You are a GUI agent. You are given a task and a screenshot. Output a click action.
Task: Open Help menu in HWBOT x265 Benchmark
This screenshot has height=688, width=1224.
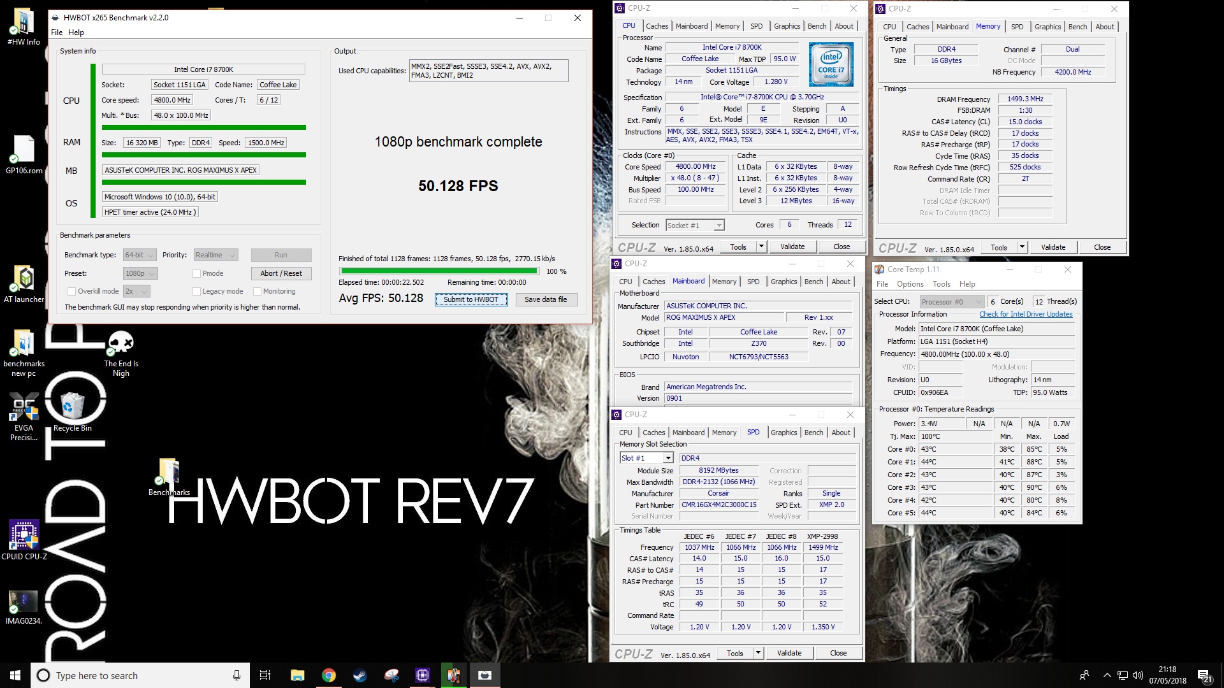click(76, 32)
